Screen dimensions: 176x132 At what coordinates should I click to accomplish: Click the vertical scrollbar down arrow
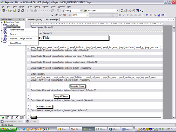[174, 117]
